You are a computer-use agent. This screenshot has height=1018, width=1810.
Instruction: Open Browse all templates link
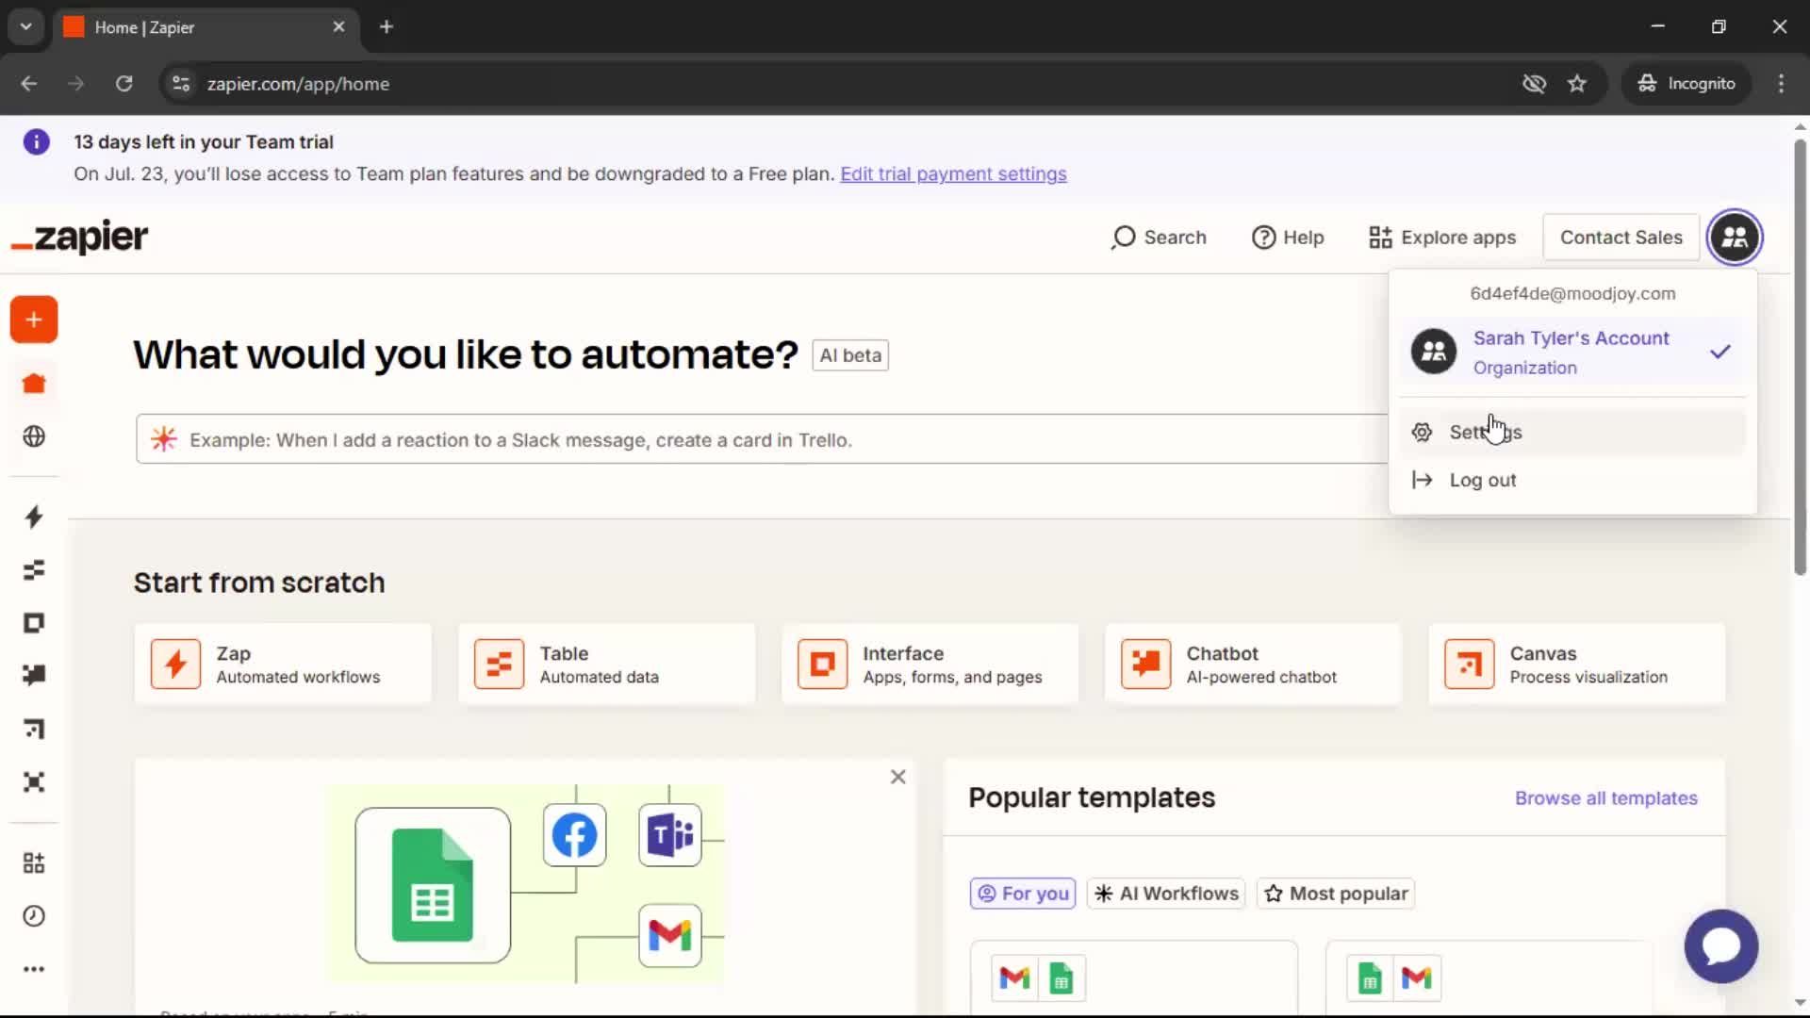(1605, 798)
